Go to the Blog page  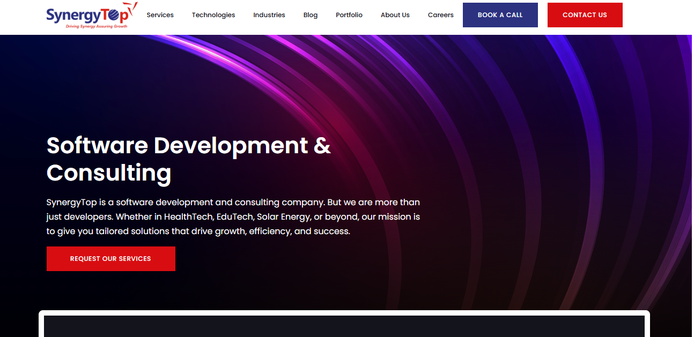click(x=311, y=15)
